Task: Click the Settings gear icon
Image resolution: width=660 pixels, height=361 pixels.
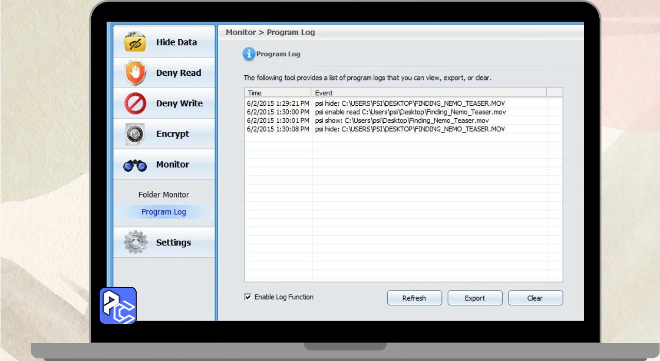Action: pos(136,242)
